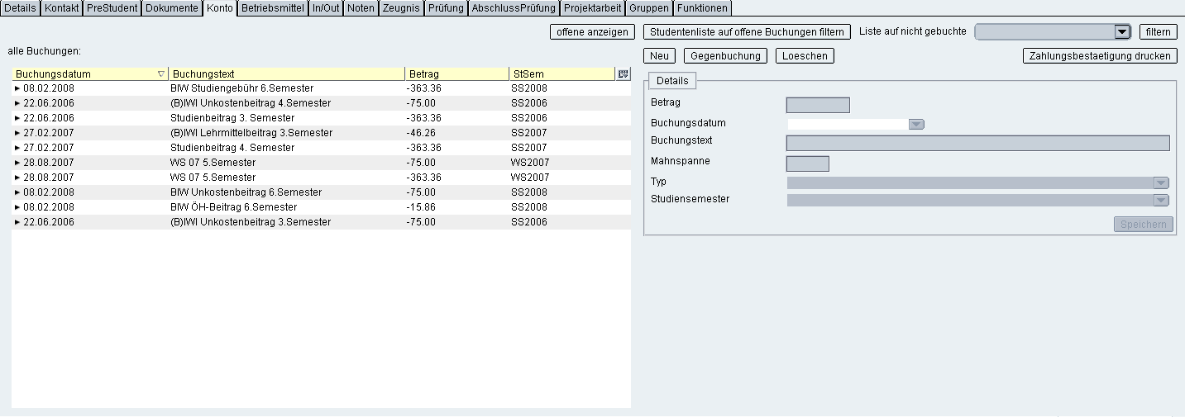
Task: Click sort arrow in Buchungsdatum column header
Action: [x=160, y=74]
